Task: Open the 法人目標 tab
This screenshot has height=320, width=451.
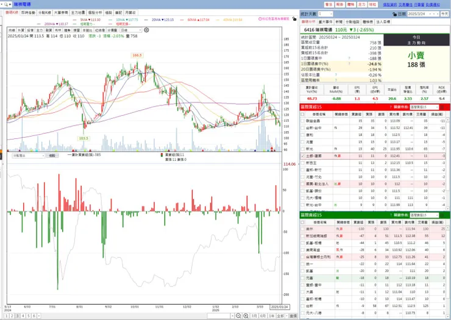Action: tap(383, 22)
